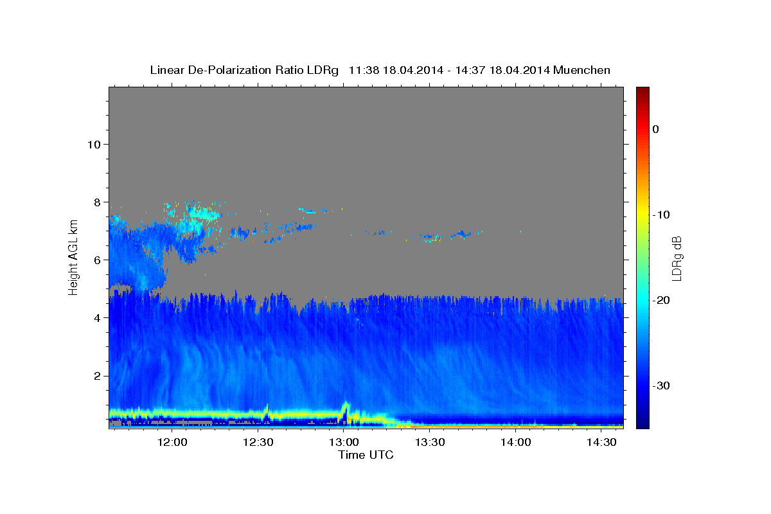This screenshot has height=514, width=771.
Task: Click the 12:00 time tick label
Action: click(172, 442)
